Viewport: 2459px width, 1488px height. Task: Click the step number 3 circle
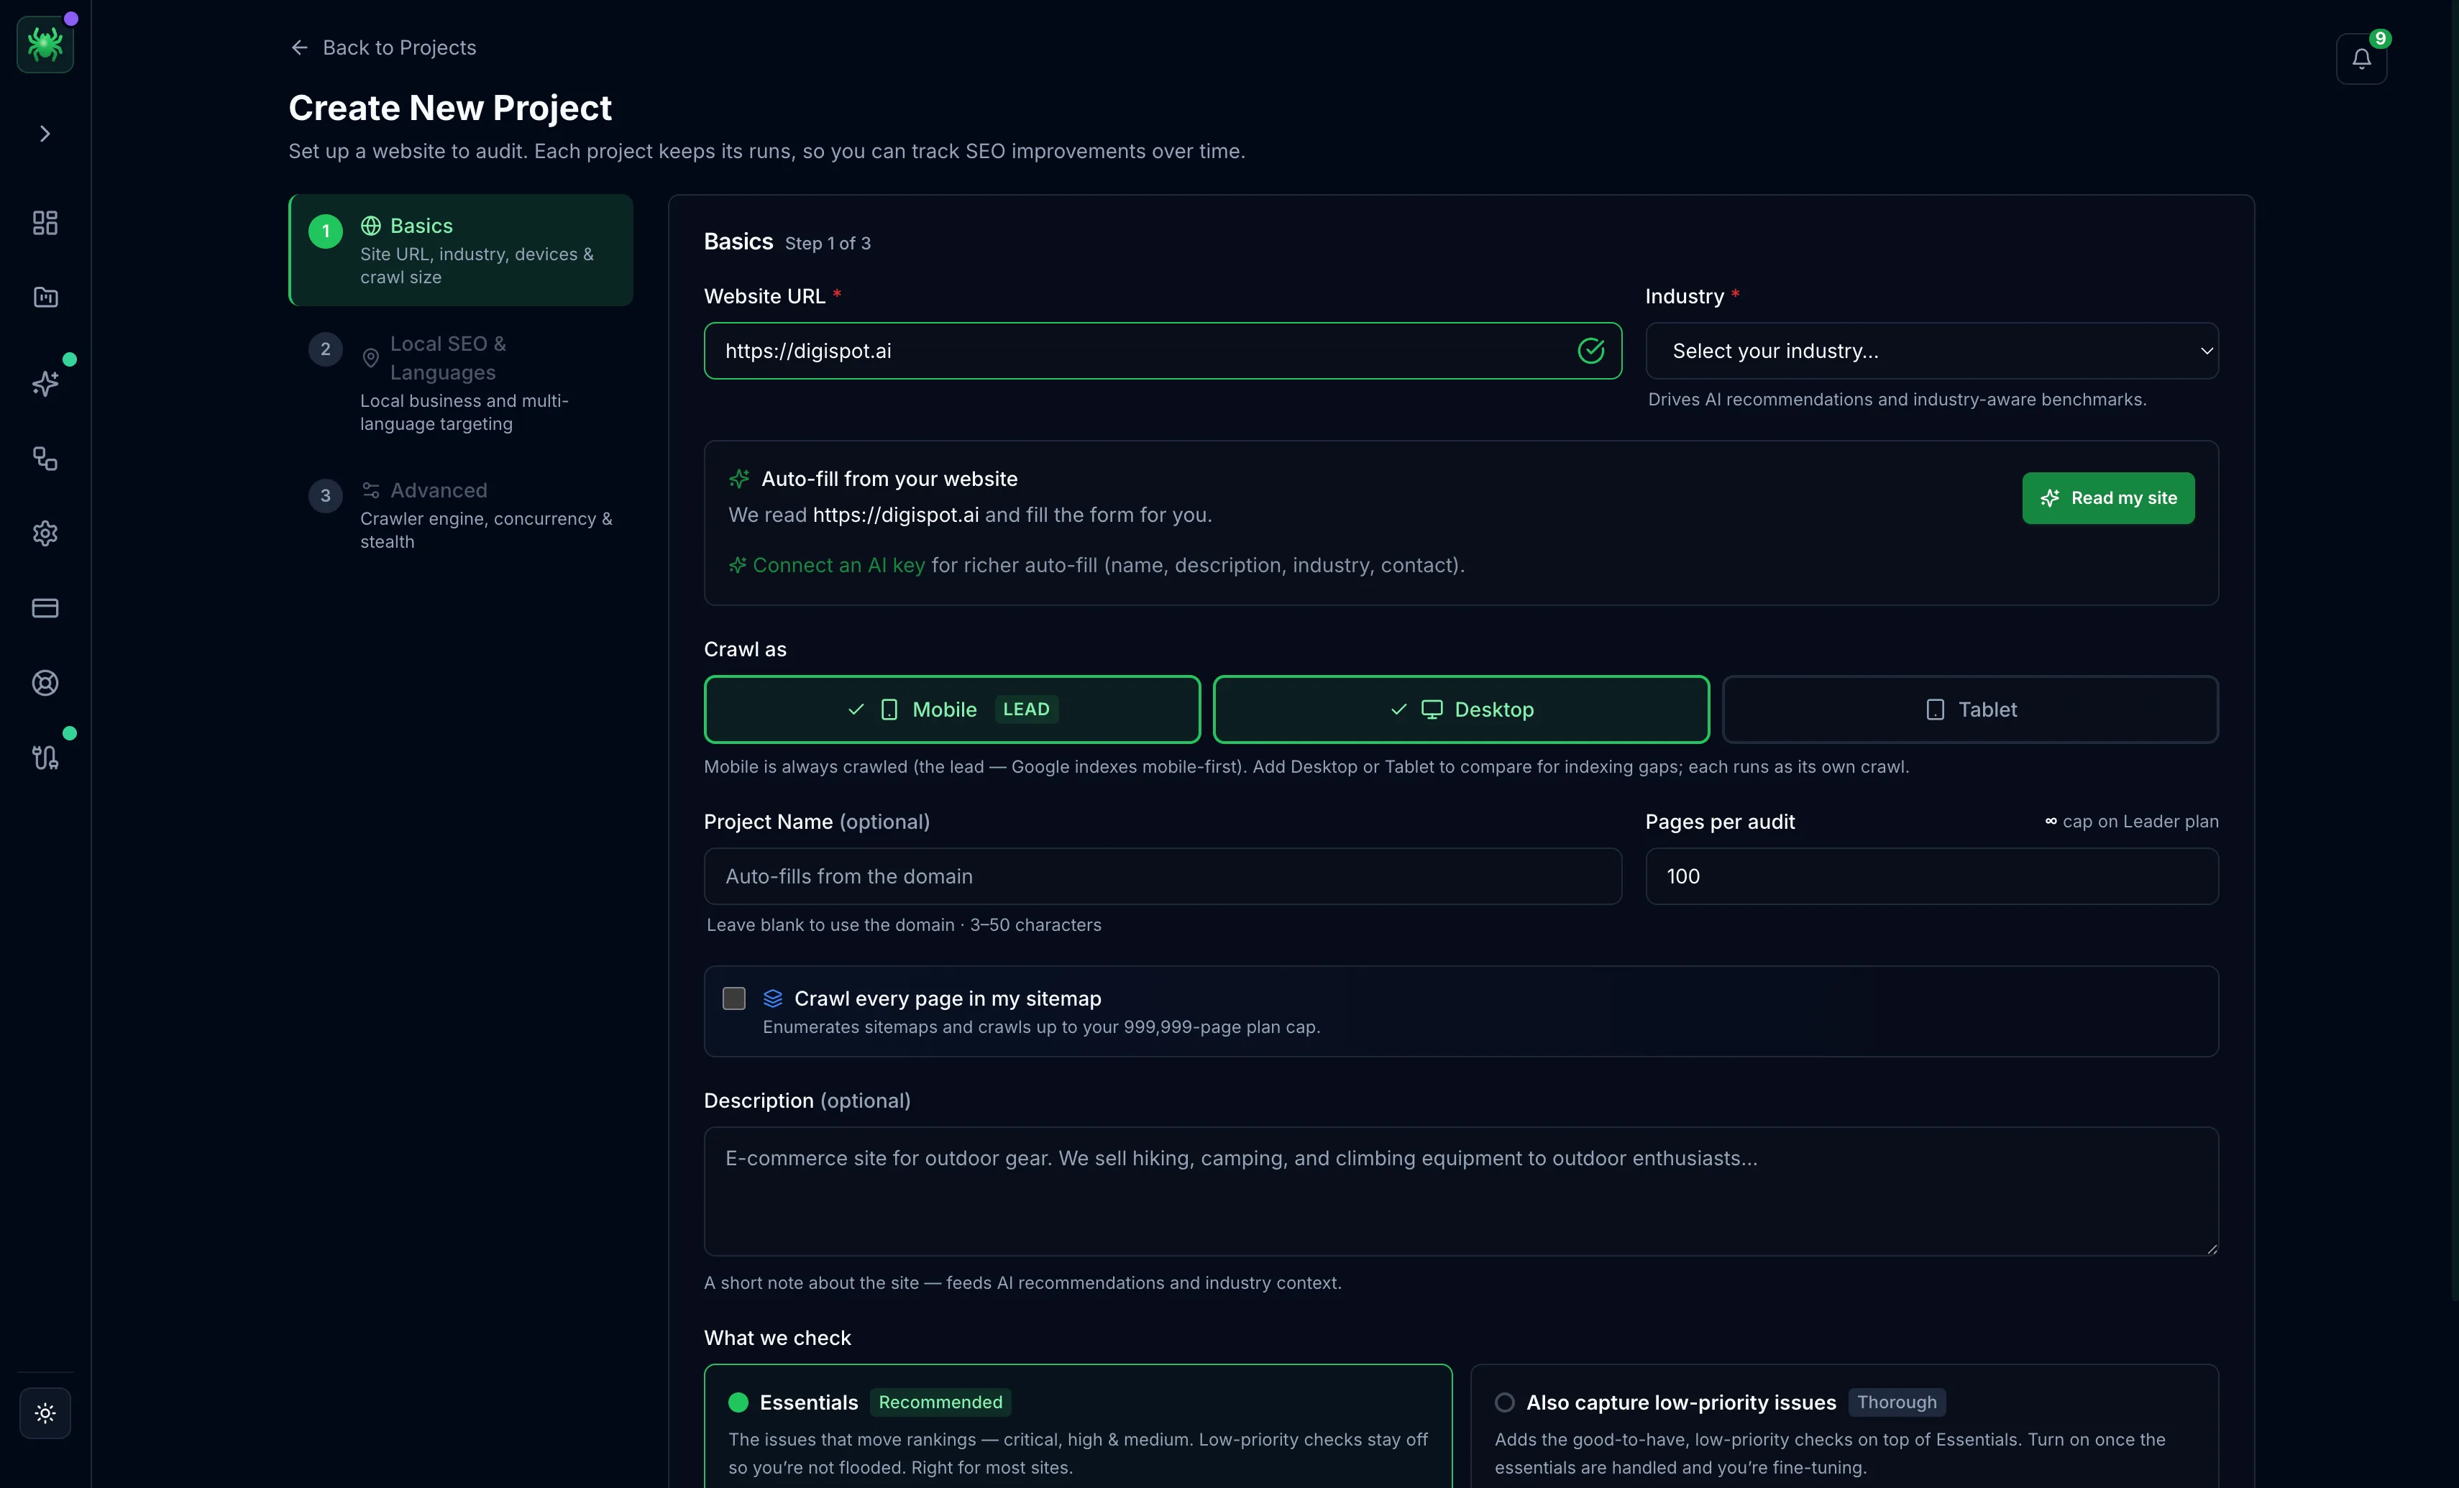point(325,496)
